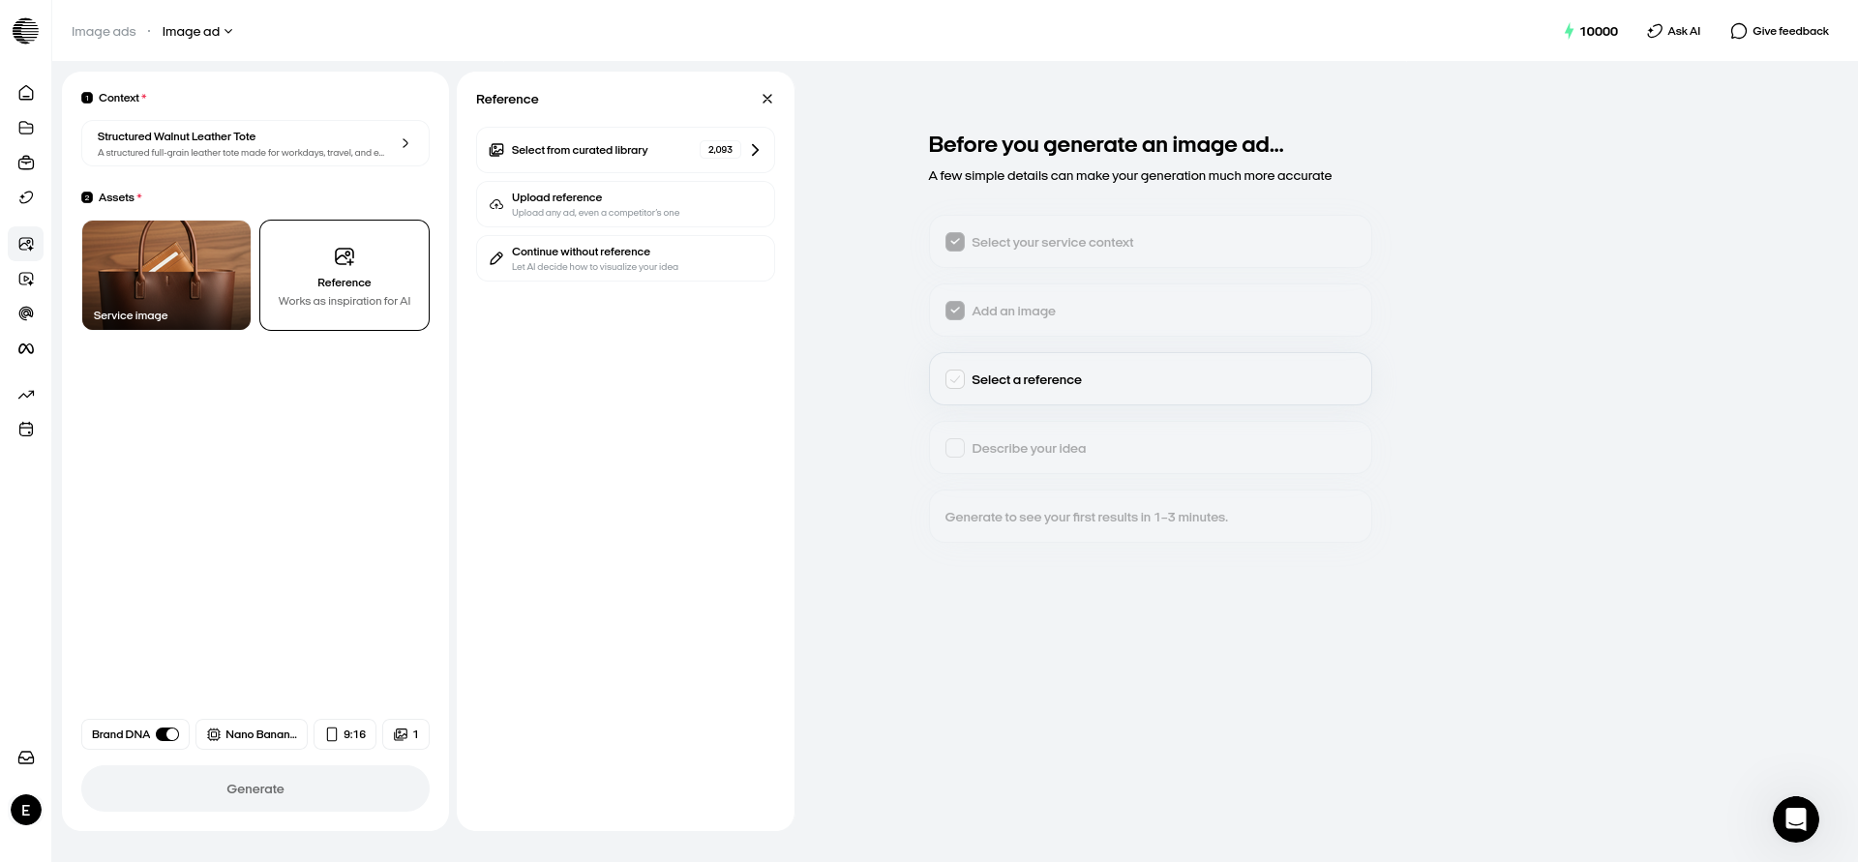Click the Describe your idea checkbox
Image resolution: width=1858 pixels, height=862 pixels.
(x=955, y=448)
